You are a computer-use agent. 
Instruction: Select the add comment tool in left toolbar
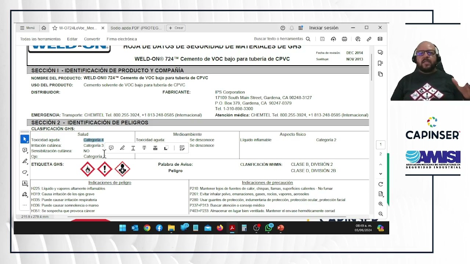coord(25,150)
